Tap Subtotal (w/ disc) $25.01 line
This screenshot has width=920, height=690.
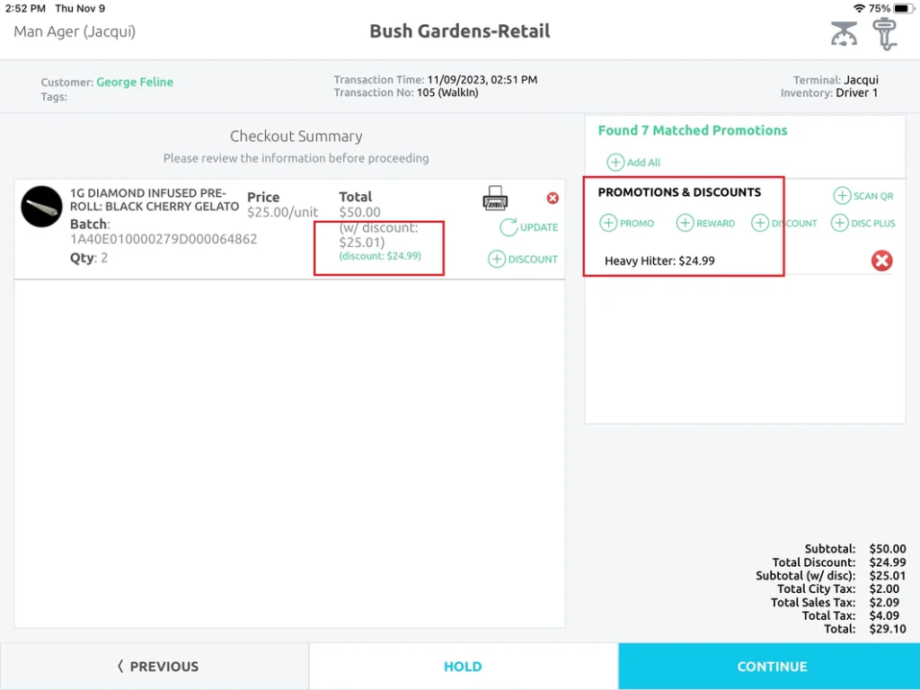pos(830,576)
